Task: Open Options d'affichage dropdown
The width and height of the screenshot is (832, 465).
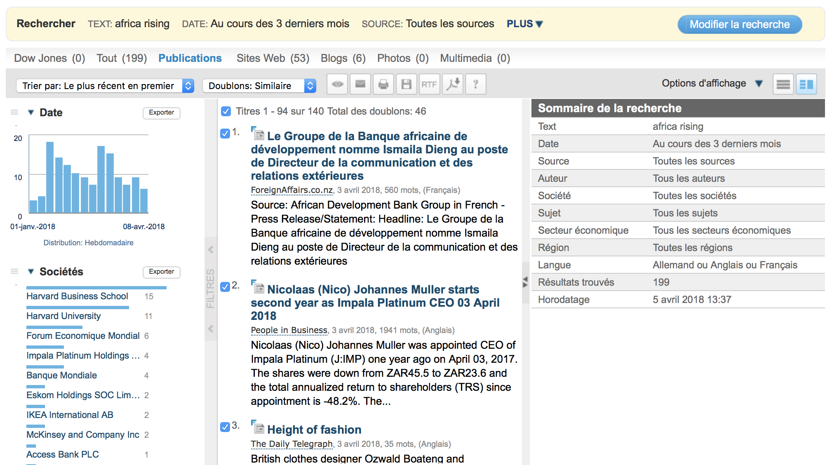Action: click(x=712, y=83)
